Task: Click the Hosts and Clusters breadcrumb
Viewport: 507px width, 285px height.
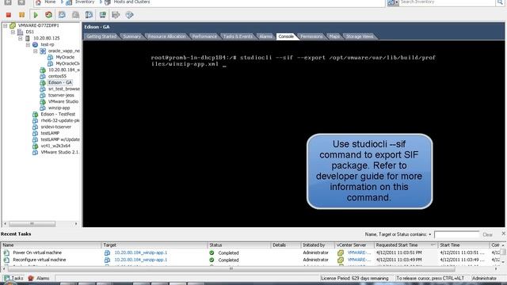Action: (132, 2)
